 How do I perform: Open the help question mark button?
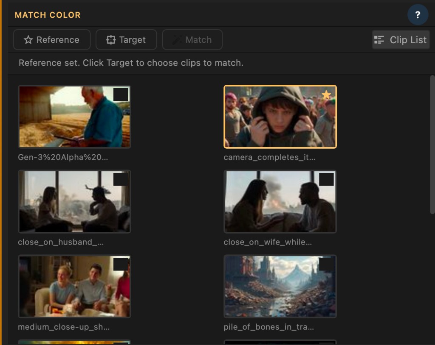[x=418, y=15]
